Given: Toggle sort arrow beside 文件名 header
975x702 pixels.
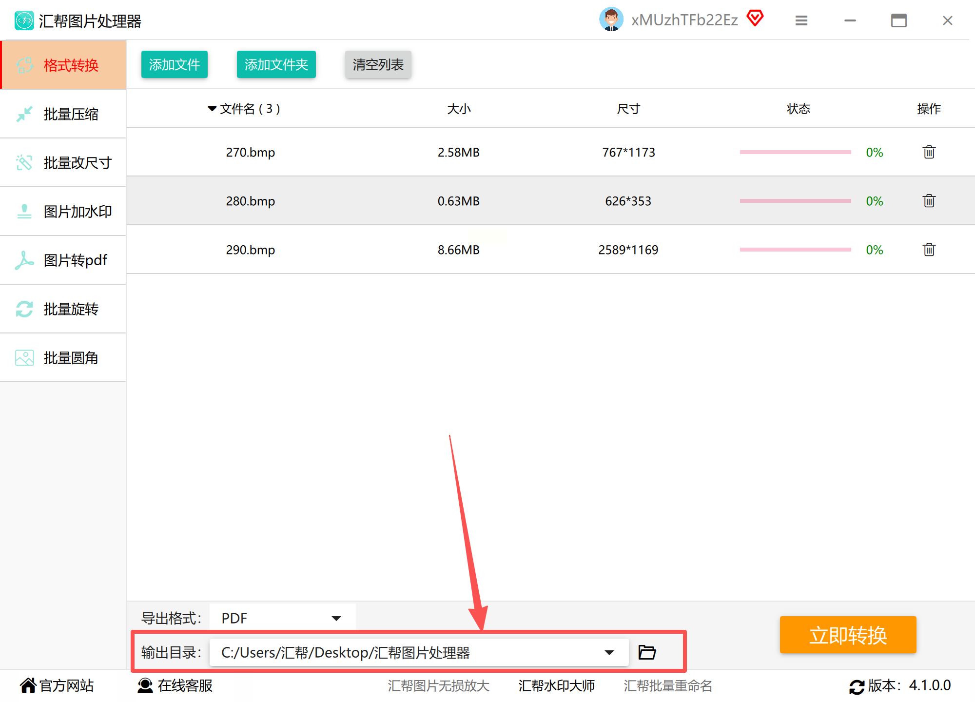Looking at the screenshot, I should point(212,108).
